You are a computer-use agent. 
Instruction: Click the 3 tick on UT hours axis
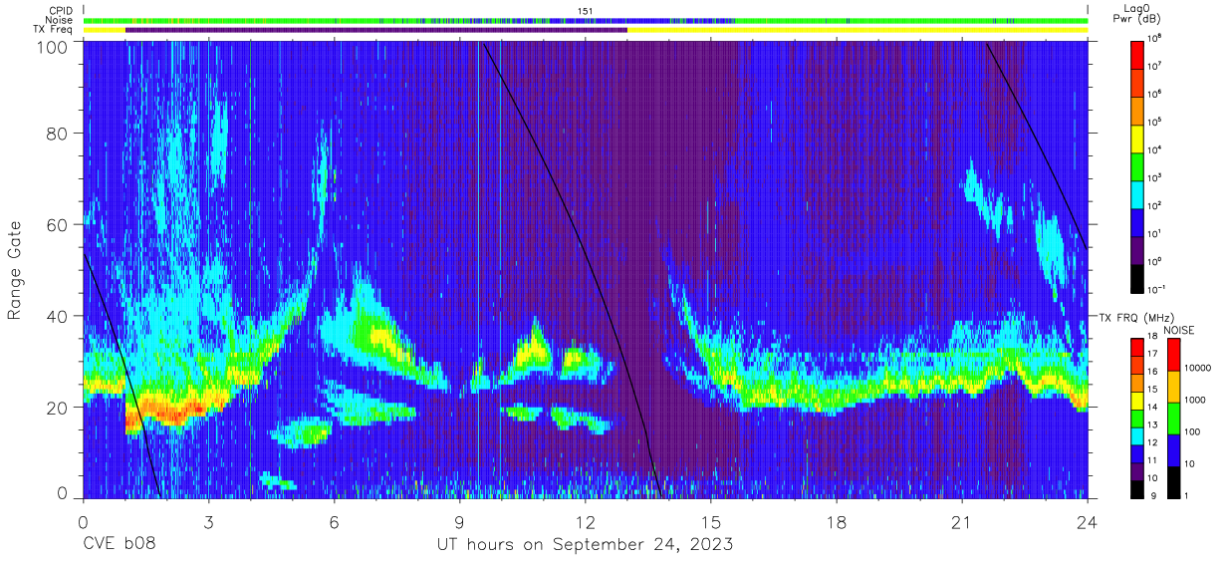point(209,522)
